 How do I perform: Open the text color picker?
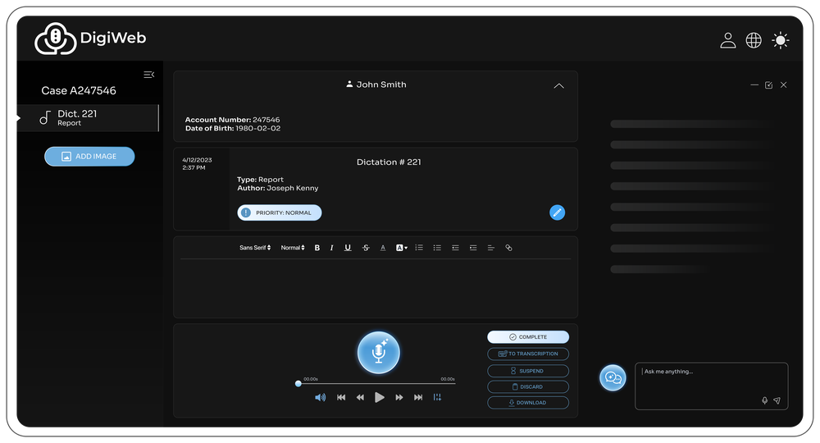click(383, 248)
